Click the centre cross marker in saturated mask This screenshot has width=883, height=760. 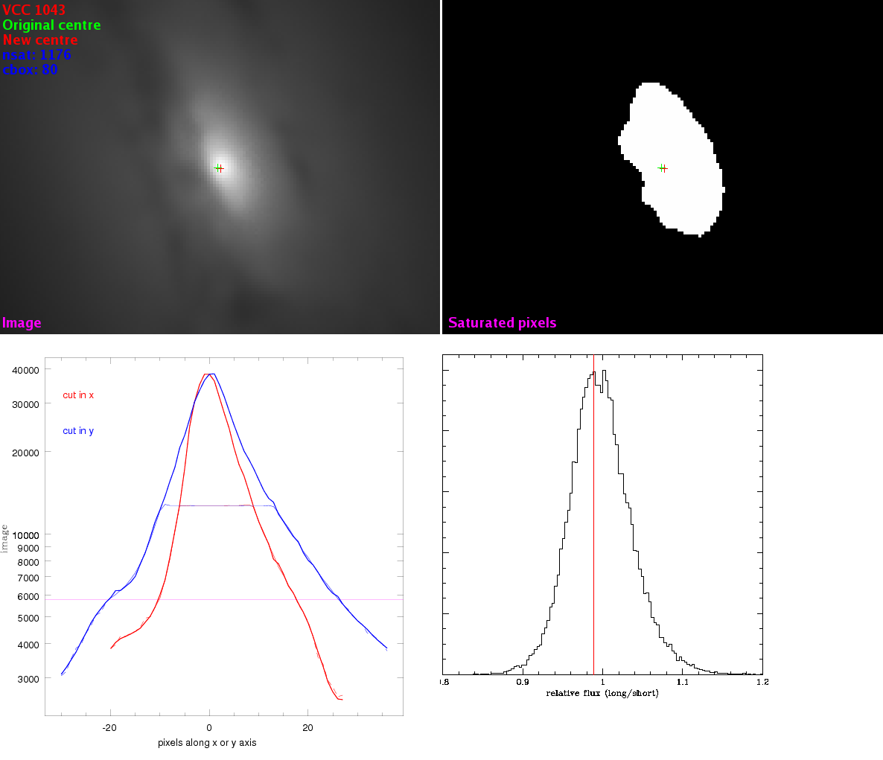coord(663,168)
